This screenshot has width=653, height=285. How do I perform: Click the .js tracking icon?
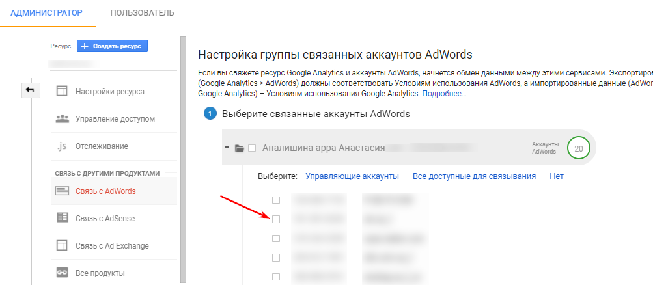pyautogui.click(x=62, y=146)
